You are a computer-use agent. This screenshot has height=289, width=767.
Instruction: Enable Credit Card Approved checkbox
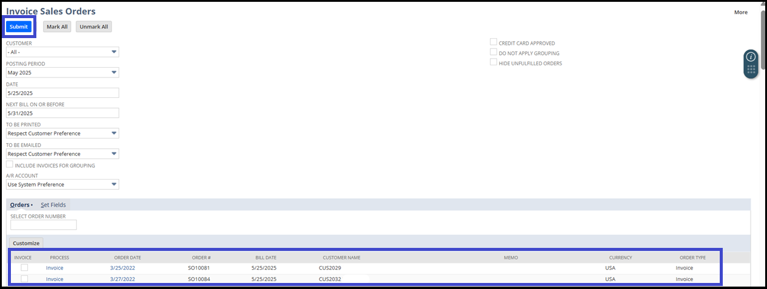(494, 42)
